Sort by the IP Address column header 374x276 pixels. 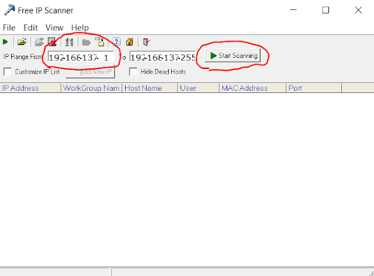click(x=30, y=88)
